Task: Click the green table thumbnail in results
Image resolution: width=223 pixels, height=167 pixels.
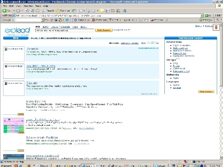Action: [x=13, y=125]
